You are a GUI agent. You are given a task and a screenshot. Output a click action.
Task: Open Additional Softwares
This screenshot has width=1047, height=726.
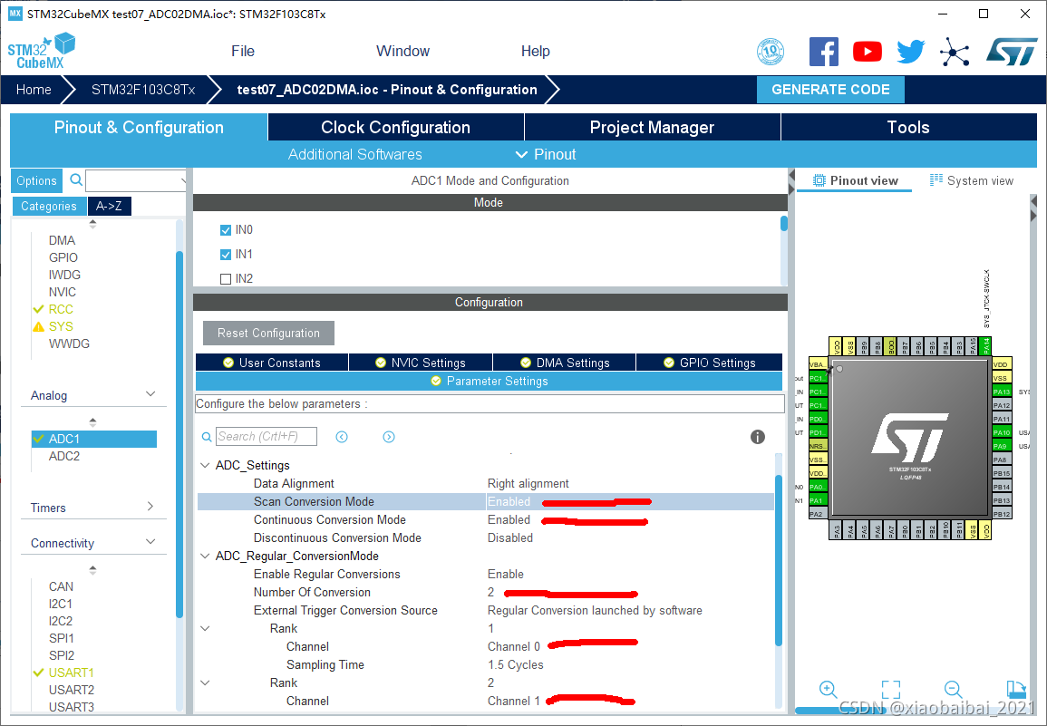click(354, 154)
